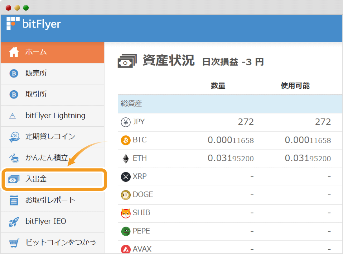
Task: Click the JPY currency label
Action: click(139, 122)
